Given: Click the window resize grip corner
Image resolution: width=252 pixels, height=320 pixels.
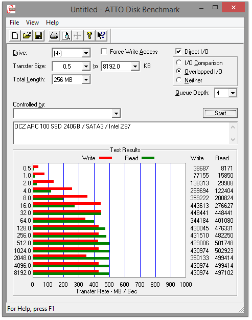Looking at the screenshot, I should 241,310.
